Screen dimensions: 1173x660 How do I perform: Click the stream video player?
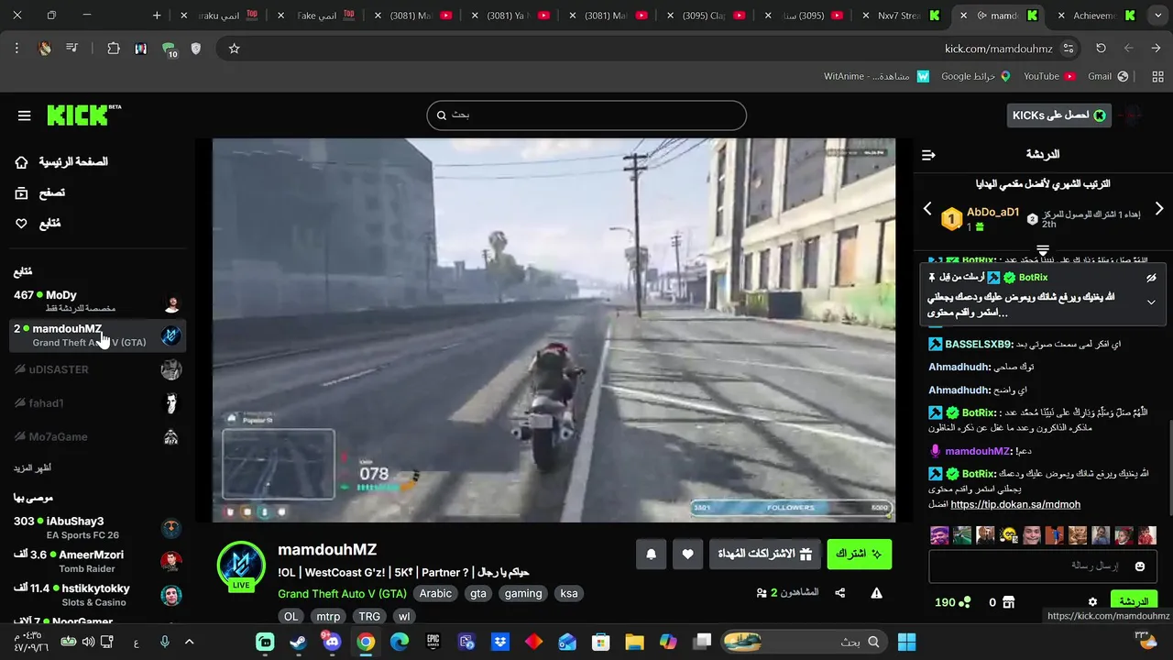coord(554,330)
